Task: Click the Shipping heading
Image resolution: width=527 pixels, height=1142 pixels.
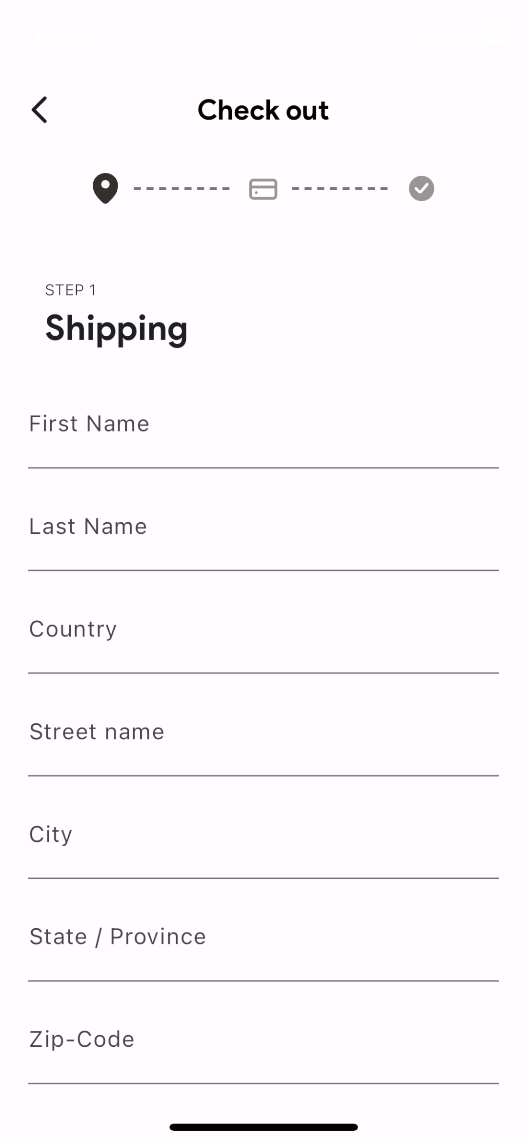Action: click(x=116, y=328)
